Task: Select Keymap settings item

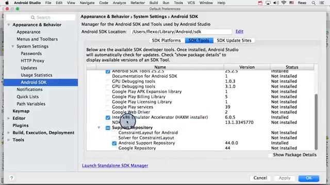Action: (x=21, y=111)
